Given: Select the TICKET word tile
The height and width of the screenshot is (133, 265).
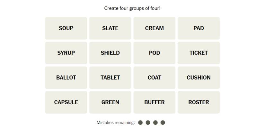Looking at the screenshot, I should coord(199,53).
